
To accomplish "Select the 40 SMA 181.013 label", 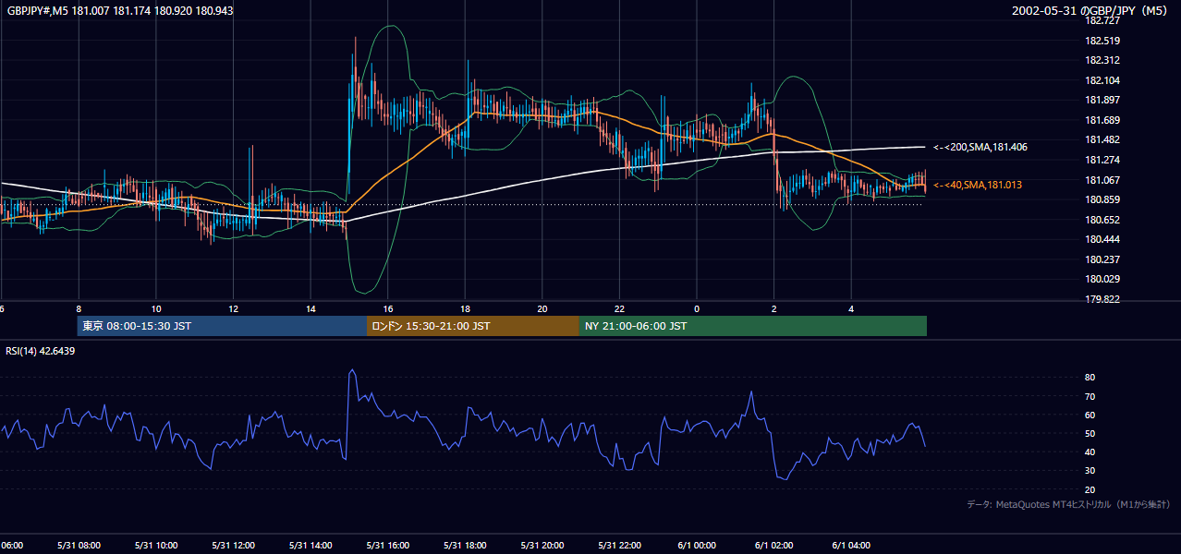I will [978, 186].
